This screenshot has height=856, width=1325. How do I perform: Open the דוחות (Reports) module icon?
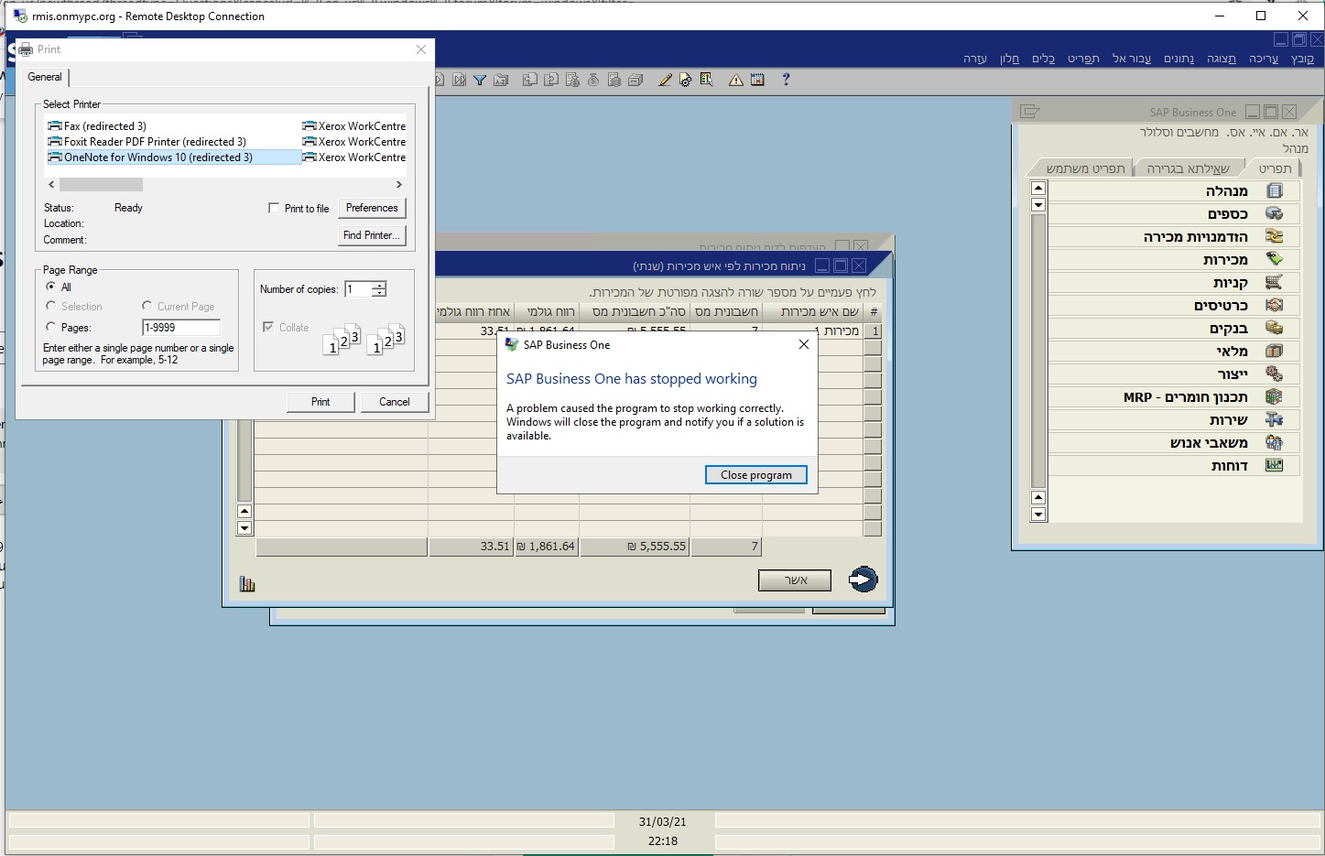pyautogui.click(x=1274, y=465)
